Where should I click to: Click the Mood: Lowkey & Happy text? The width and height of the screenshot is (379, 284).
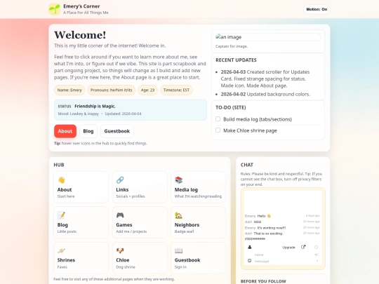79,114
